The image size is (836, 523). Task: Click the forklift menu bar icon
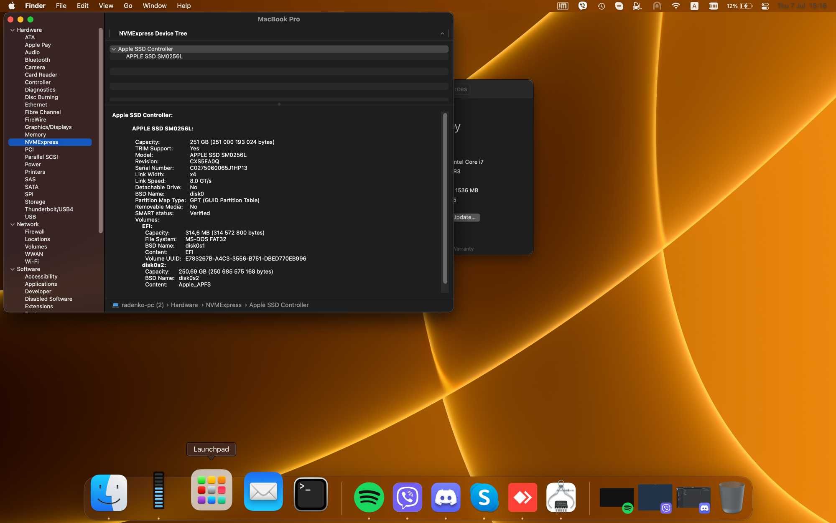637,6
